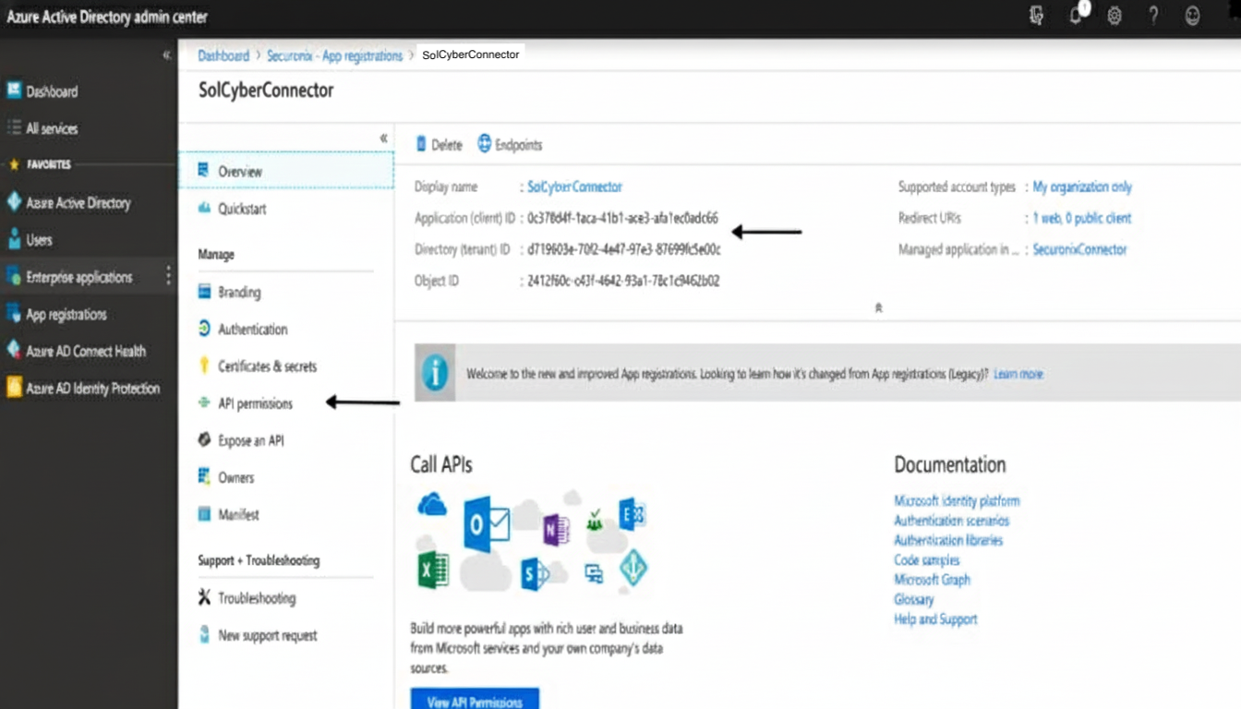Open the cloud shell icon in header
The width and height of the screenshot is (1241, 709).
[1036, 16]
